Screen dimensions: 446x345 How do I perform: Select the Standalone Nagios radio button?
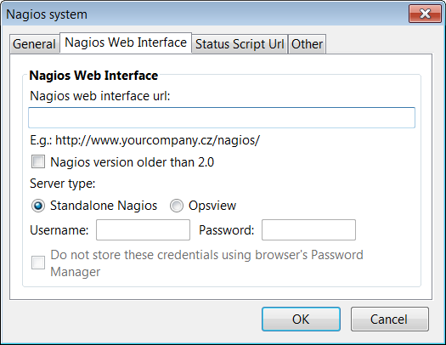[38, 206]
